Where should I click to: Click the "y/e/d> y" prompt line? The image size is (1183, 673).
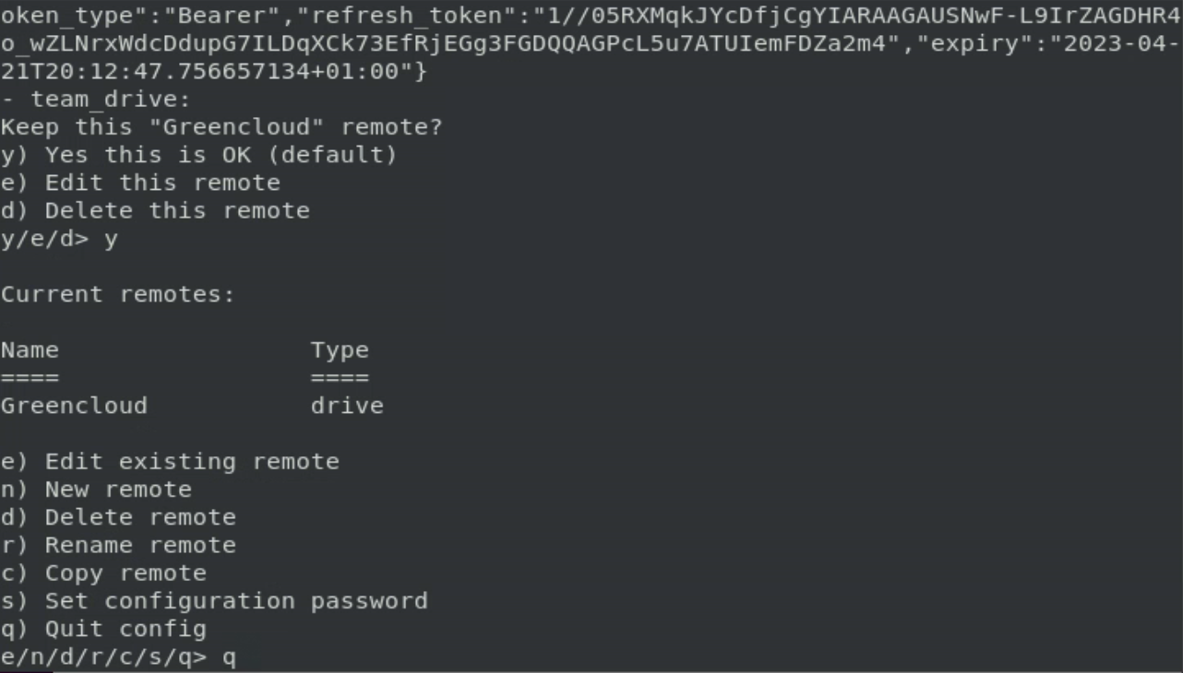(x=59, y=240)
